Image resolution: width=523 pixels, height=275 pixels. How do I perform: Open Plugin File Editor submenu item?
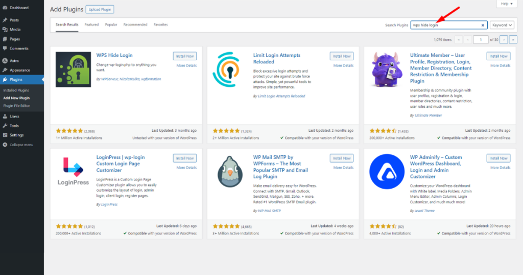[x=17, y=106]
